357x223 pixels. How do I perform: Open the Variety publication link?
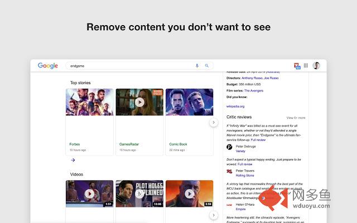pyautogui.click(x=240, y=151)
